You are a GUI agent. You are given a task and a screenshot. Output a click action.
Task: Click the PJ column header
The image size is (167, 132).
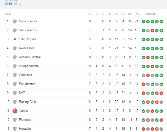point(90,14)
